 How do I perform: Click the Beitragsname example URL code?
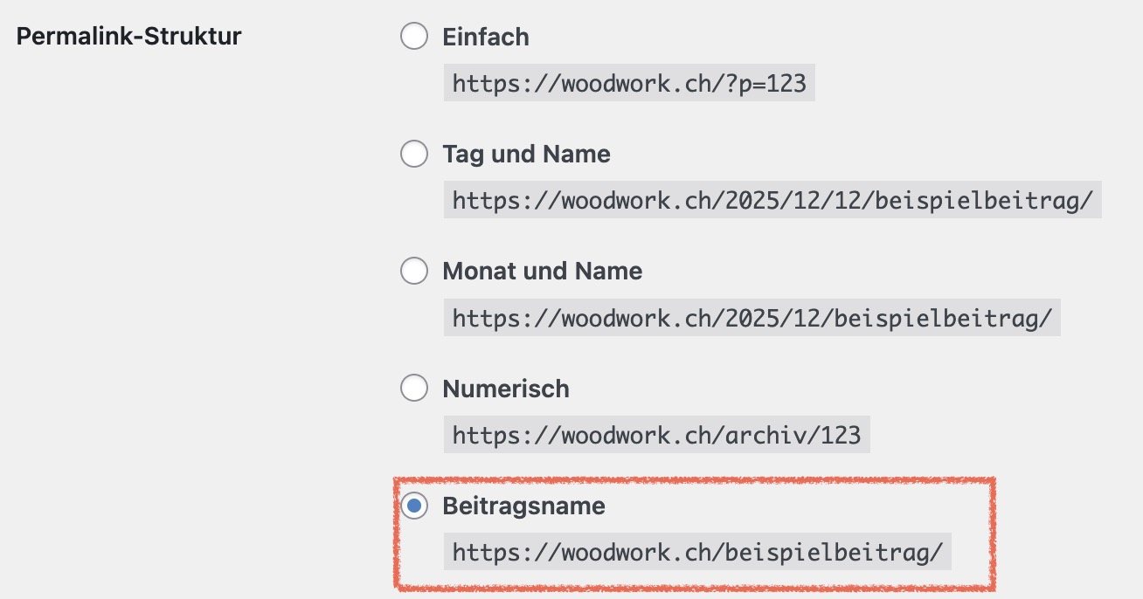pos(697,553)
